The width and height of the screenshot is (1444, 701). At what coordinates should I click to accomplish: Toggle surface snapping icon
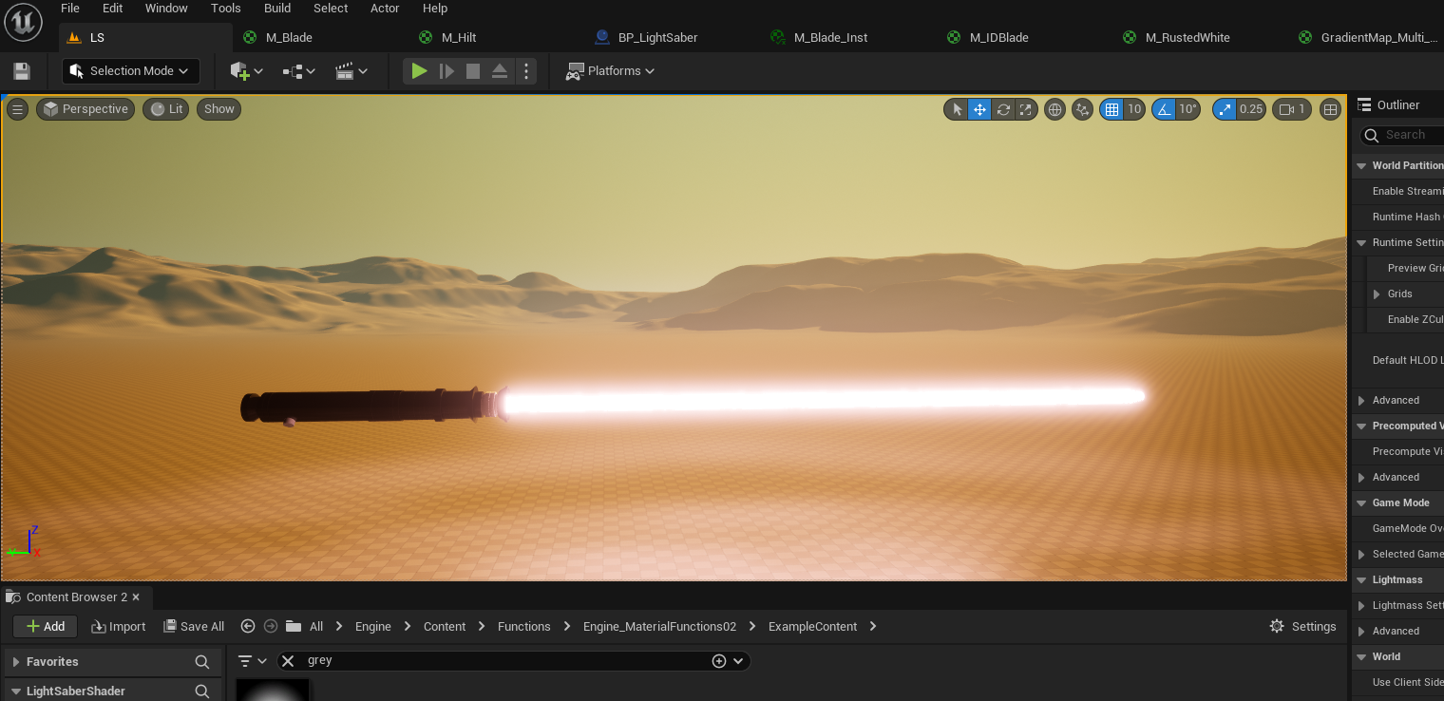pos(1082,109)
